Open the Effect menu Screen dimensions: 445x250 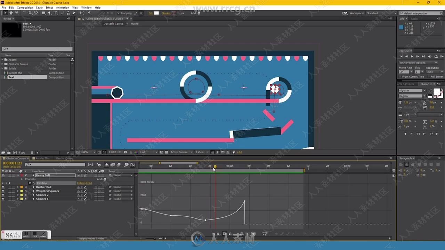click(x=49, y=7)
